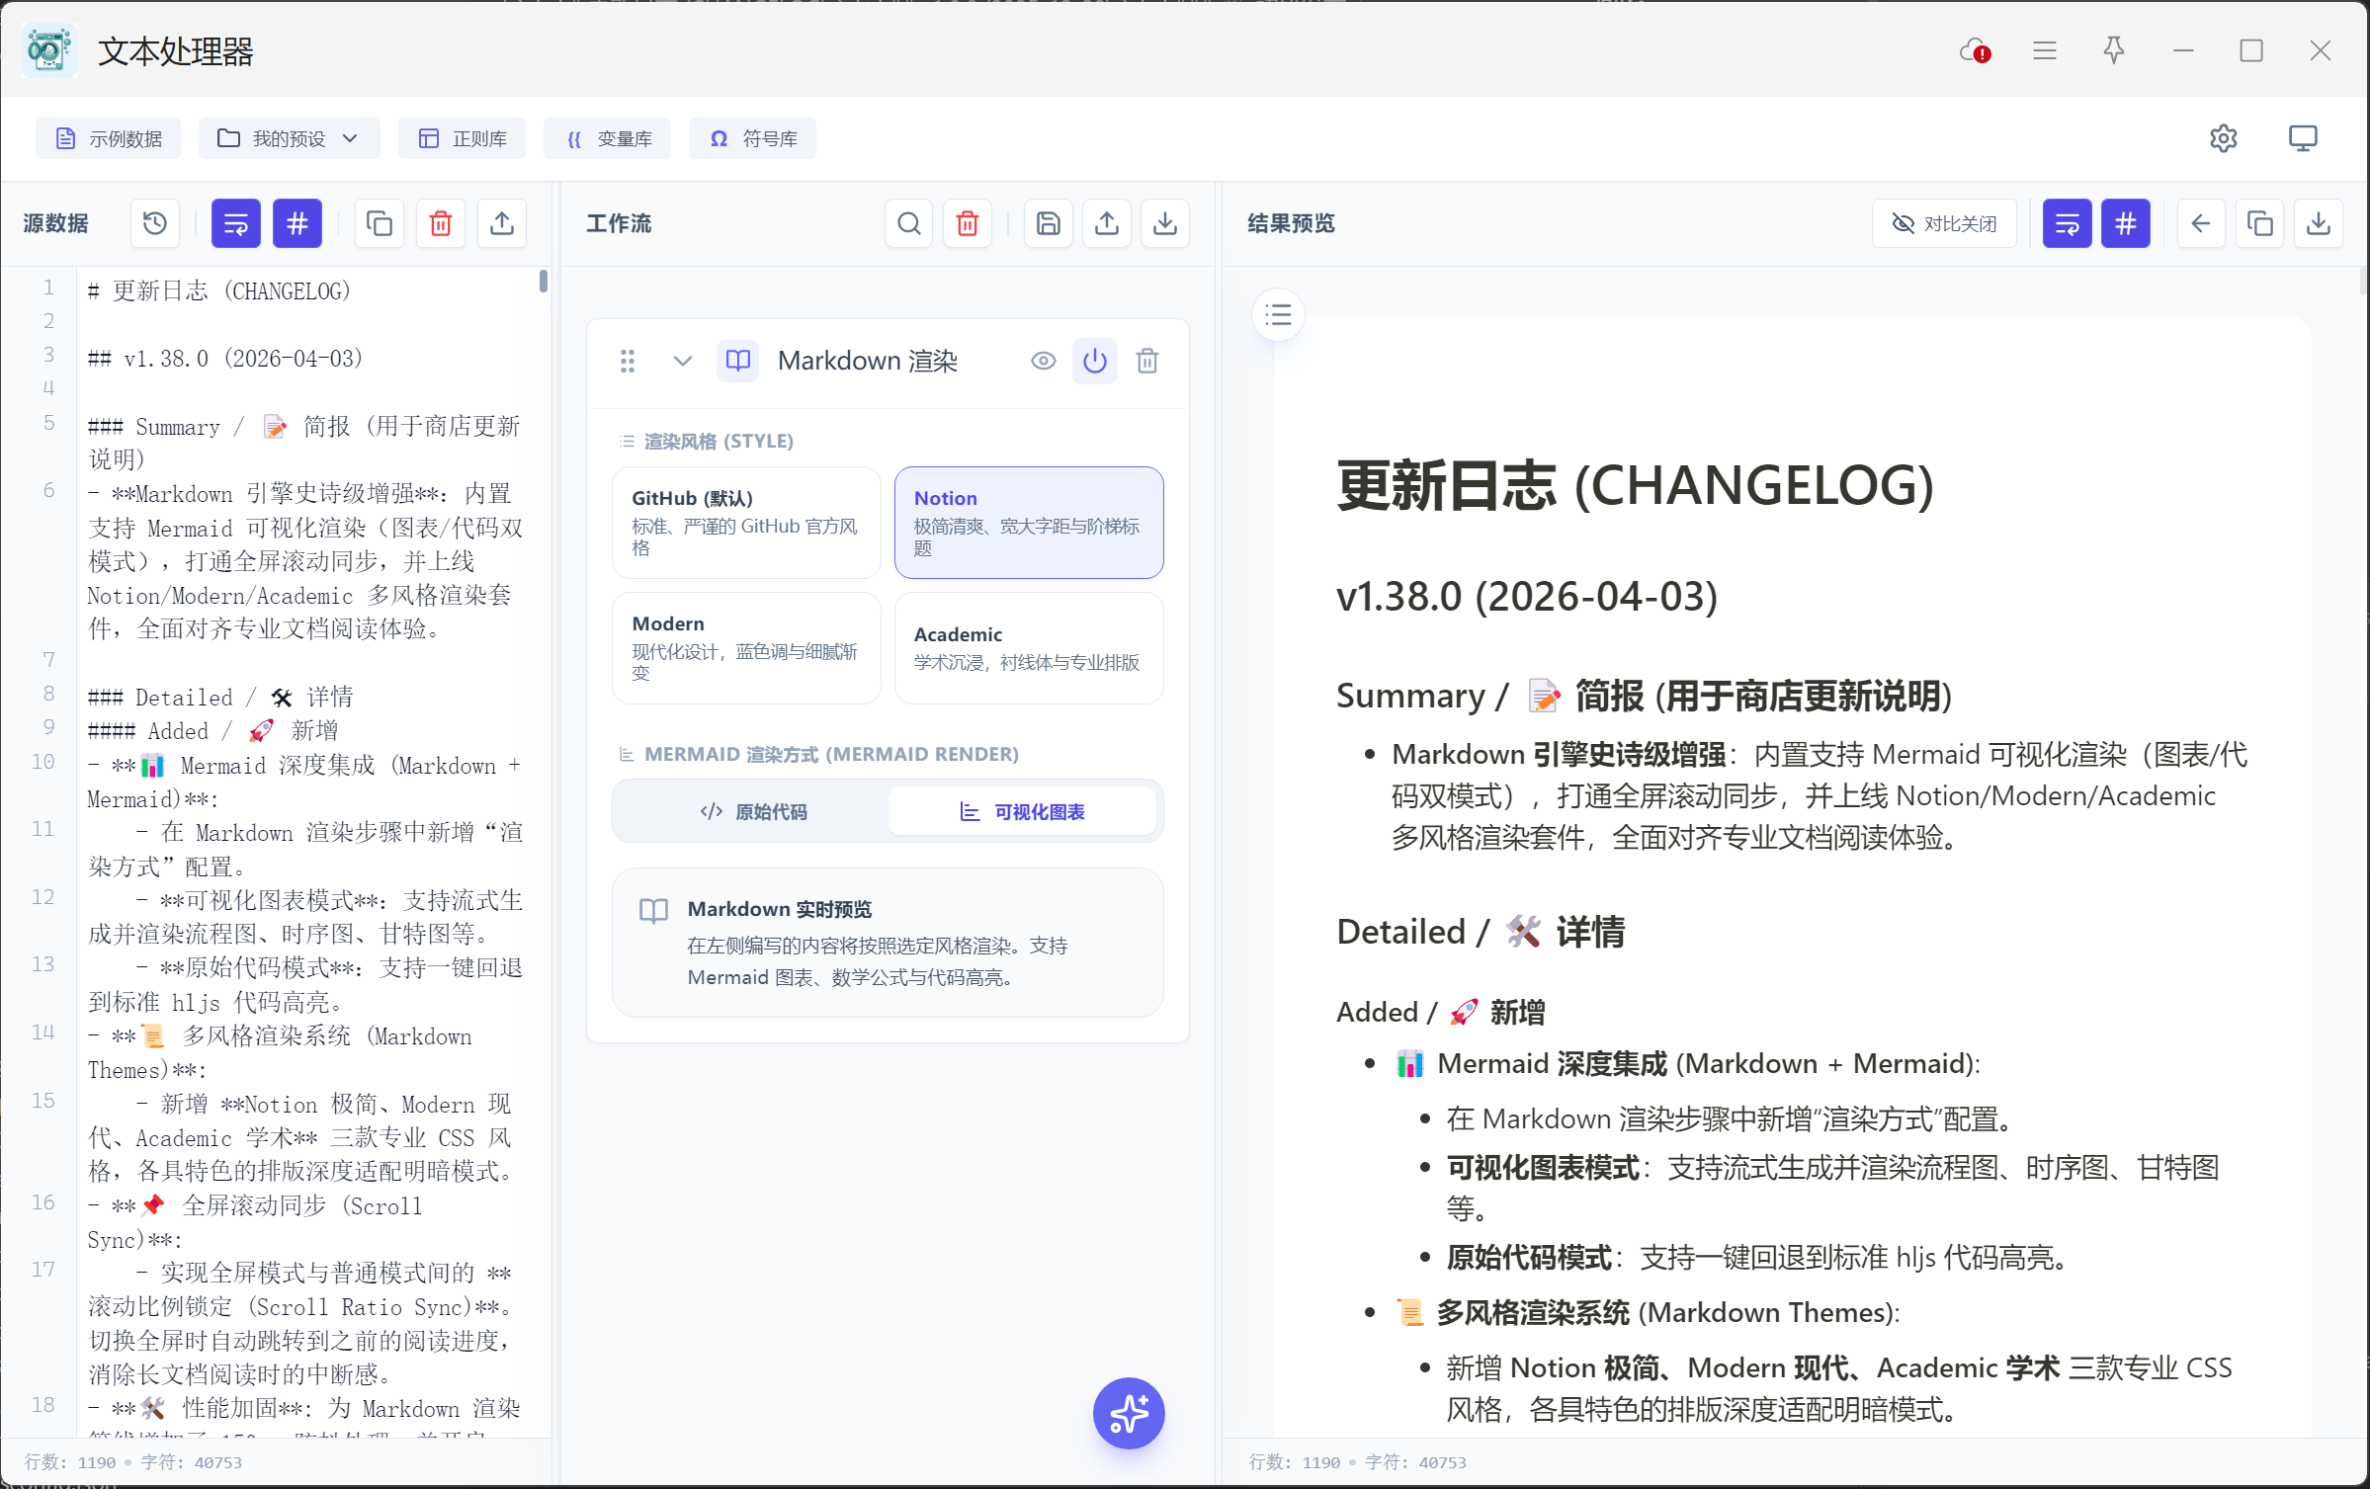Click the search icon in workflow header

click(x=908, y=223)
